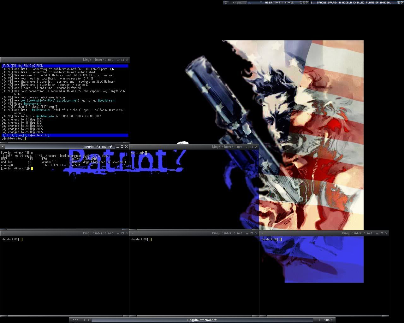Close the irssi chat terminal window
Screen dimensions: 404x323
pyautogui.click(x=127, y=60)
